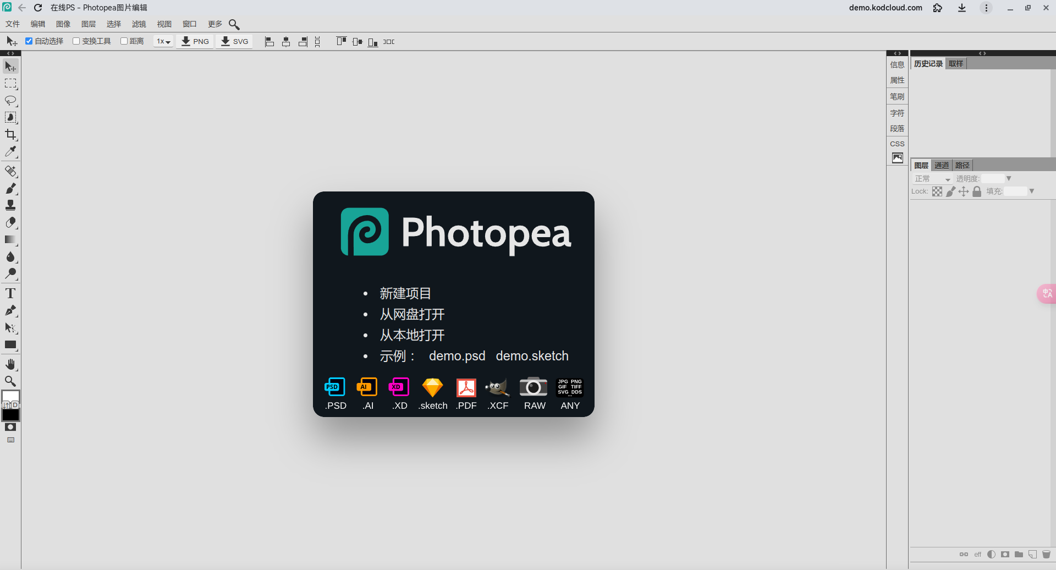Screen dimensions: 1056x570
Task: Open the image icon panel under CSS
Action: [897, 158]
